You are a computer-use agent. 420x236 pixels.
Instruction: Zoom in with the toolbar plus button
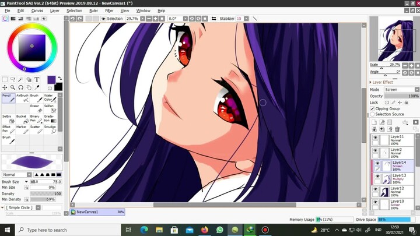tap(155, 19)
